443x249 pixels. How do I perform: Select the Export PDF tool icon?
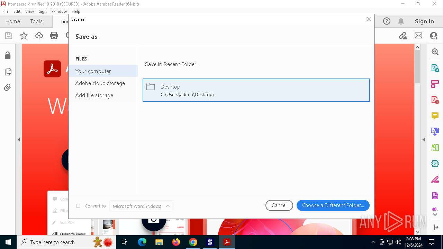(x=435, y=68)
